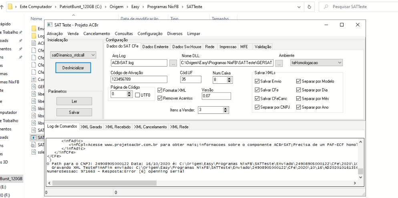Screen dimensions: 398x198
Task: Click the pin icon beside e Trabalho
Action: 20,32
